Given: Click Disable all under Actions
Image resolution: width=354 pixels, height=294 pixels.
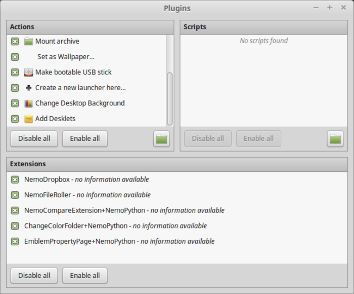Looking at the screenshot, I should click(34, 139).
